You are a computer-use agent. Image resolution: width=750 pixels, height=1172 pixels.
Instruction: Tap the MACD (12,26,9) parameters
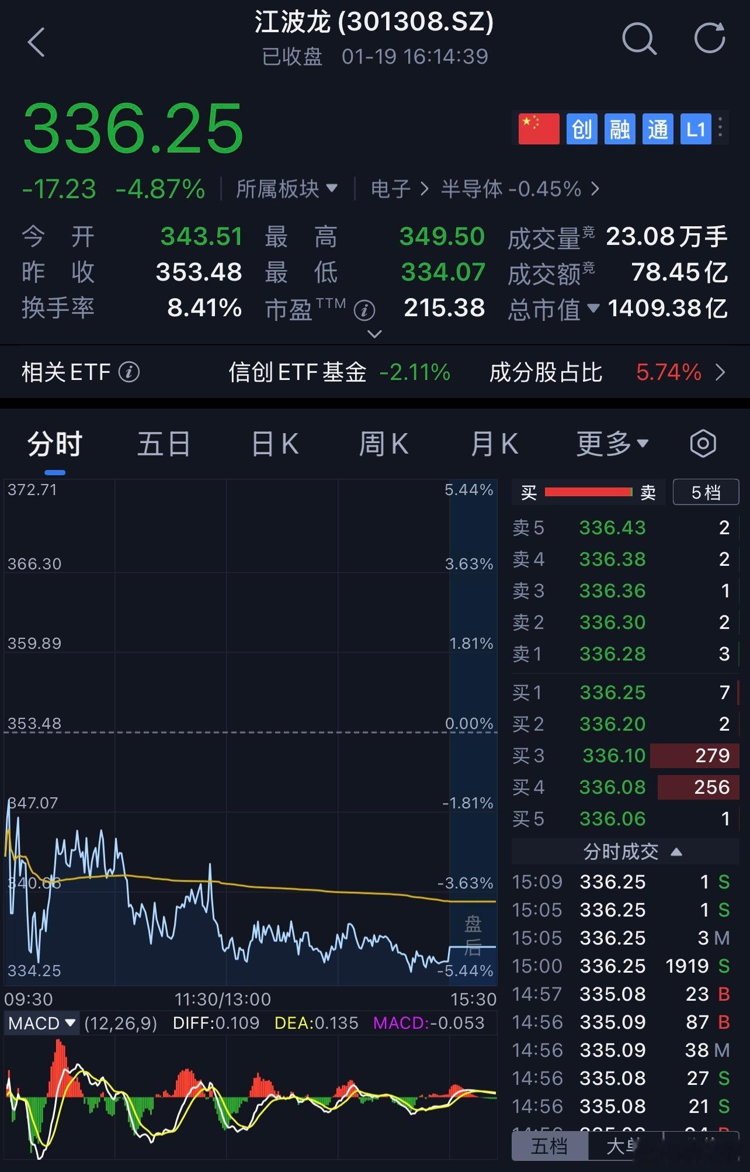pyautogui.click(x=120, y=1023)
